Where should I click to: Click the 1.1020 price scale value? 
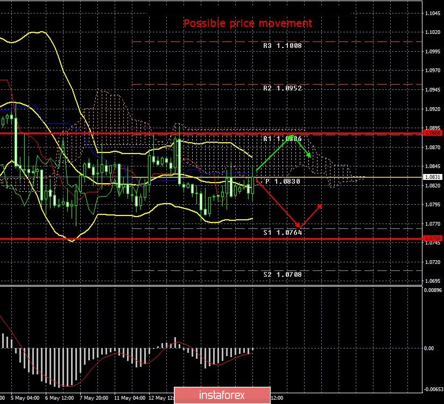click(x=433, y=32)
